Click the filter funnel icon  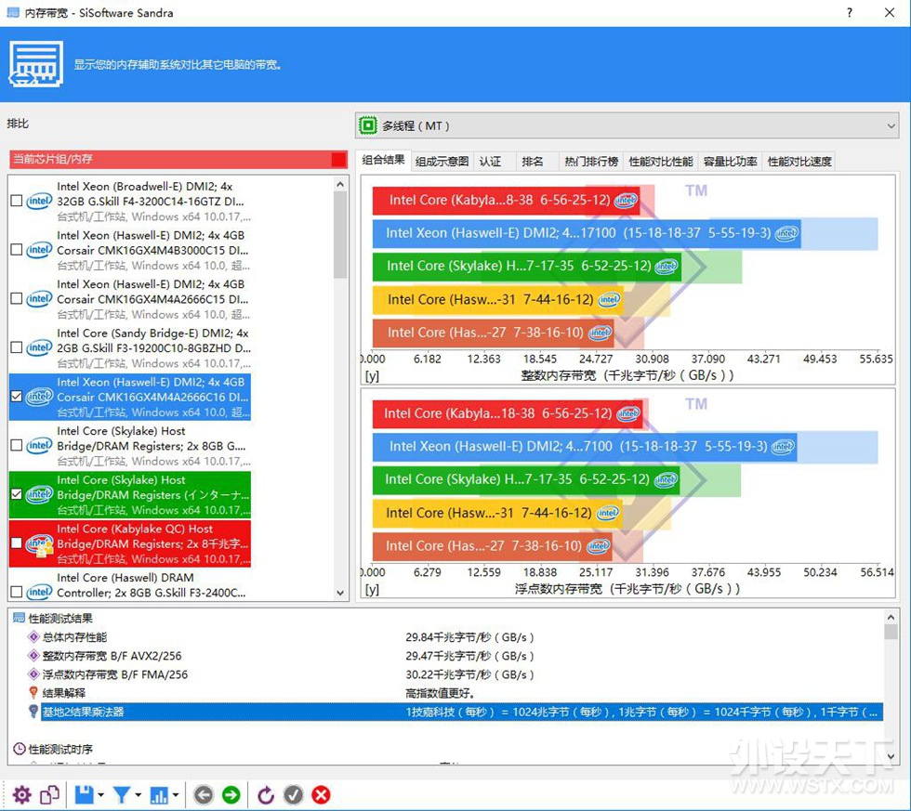coord(122,795)
